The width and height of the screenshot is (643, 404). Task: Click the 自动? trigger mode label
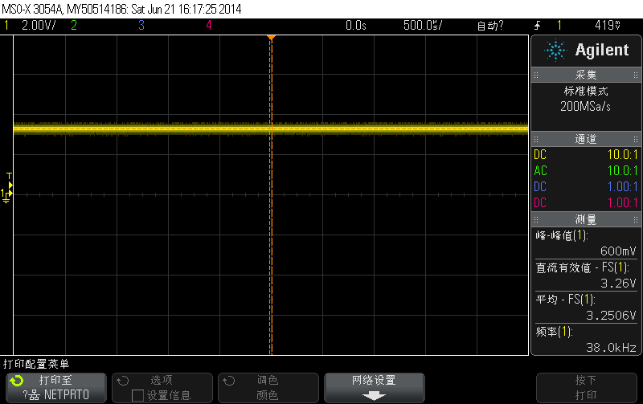[x=490, y=26]
